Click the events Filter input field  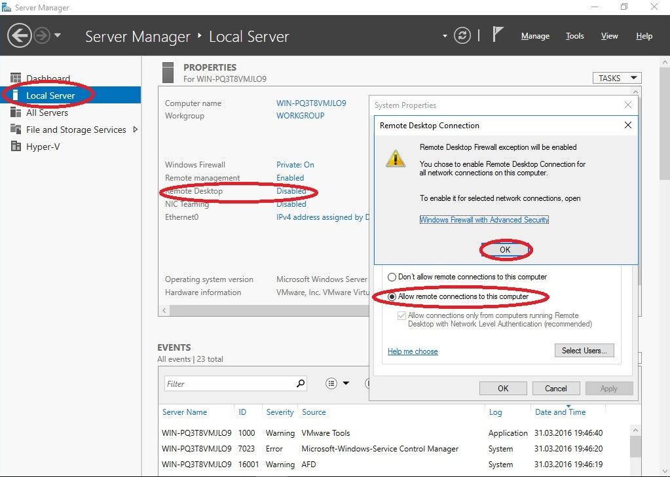click(229, 383)
